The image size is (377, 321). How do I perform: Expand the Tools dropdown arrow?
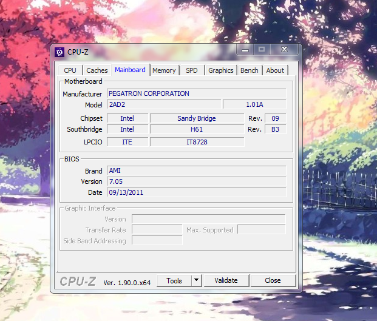click(197, 280)
